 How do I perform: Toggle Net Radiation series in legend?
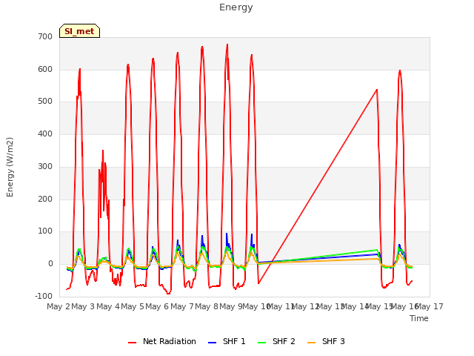(x=162, y=341)
